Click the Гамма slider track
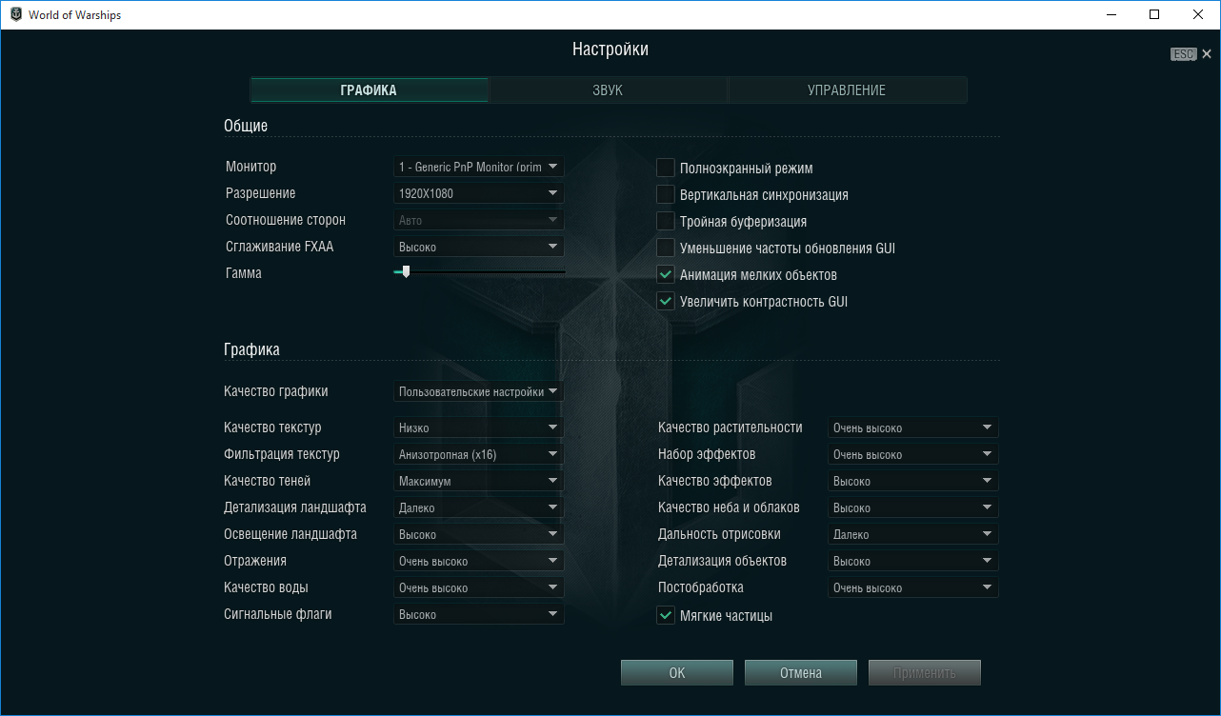Image resolution: width=1221 pixels, height=716 pixels. point(479,272)
